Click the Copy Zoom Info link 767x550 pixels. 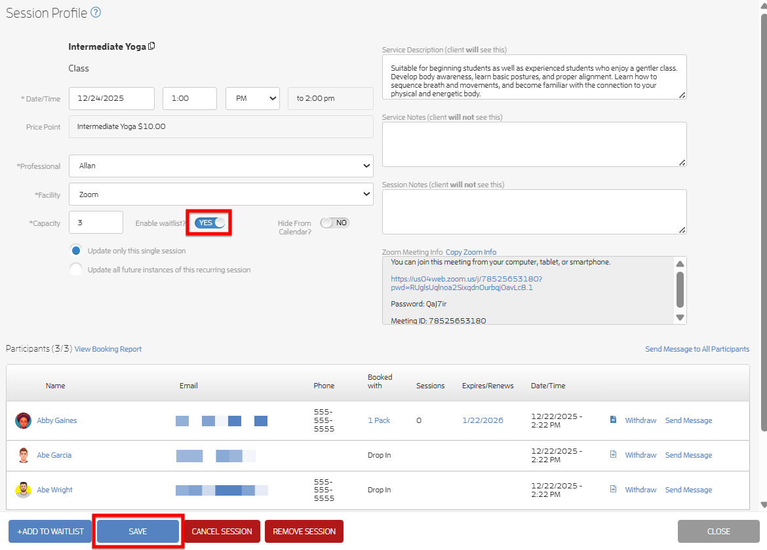471,252
